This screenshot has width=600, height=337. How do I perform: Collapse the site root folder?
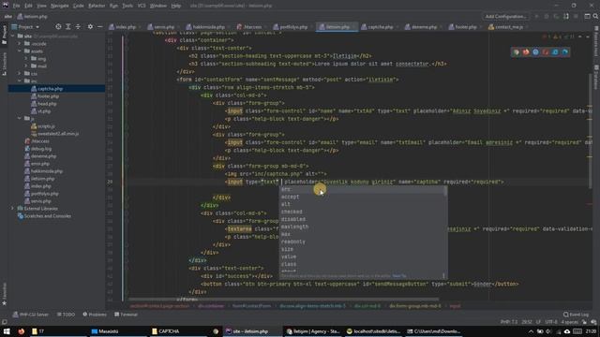pyautogui.click(x=13, y=36)
